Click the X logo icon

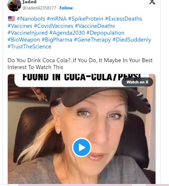click(152, 2)
